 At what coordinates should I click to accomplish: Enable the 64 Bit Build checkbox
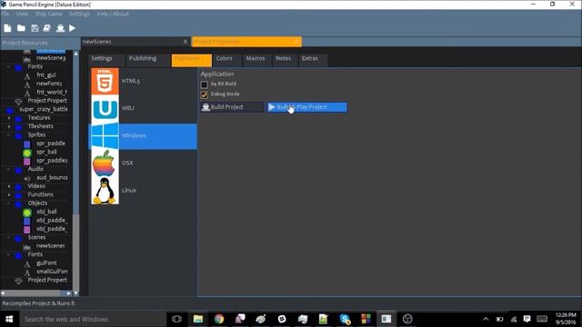click(204, 84)
